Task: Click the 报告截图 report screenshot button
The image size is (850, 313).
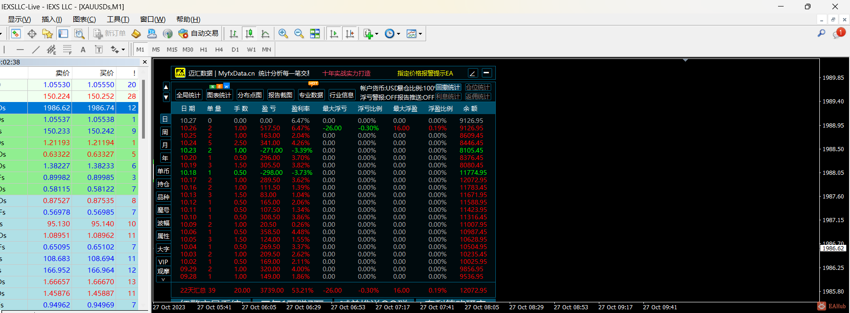Action: pyautogui.click(x=280, y=95)
